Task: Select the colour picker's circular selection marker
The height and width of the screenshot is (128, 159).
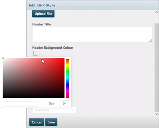Action: (3, 58)
